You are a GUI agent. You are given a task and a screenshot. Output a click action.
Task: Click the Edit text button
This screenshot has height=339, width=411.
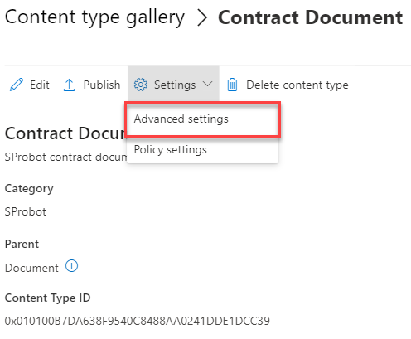point(40,85)
